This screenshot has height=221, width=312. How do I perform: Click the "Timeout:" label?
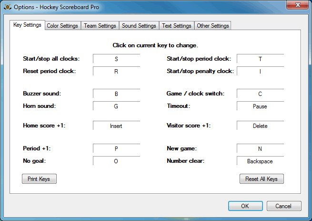tap(179, 105)
